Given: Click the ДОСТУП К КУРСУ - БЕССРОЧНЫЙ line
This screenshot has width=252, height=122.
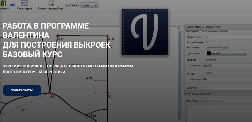Looking at the screenshot, I should click(x=34, y=72).
